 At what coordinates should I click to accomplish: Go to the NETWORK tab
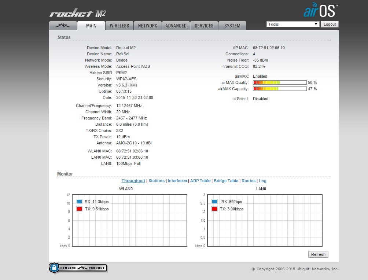[148, 26]
